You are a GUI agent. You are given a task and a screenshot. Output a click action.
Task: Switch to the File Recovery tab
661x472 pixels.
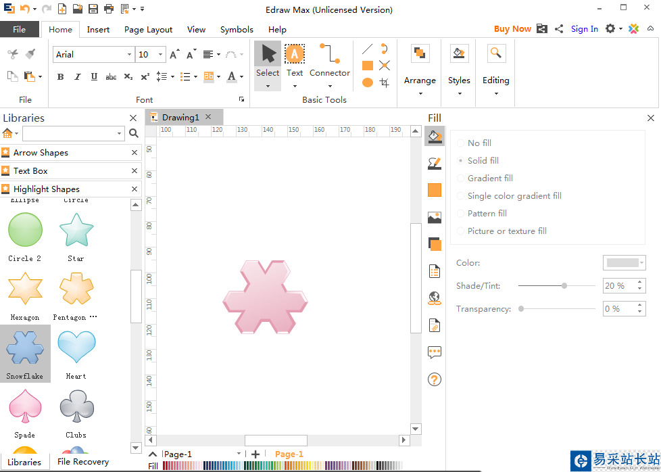[83, 461]
